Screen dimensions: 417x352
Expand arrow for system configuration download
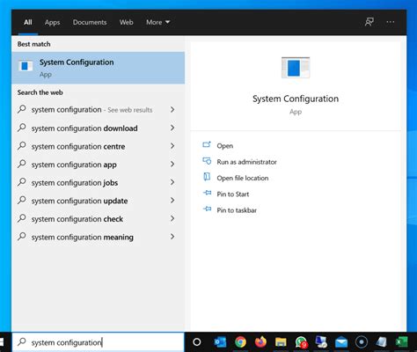(172, 128)
